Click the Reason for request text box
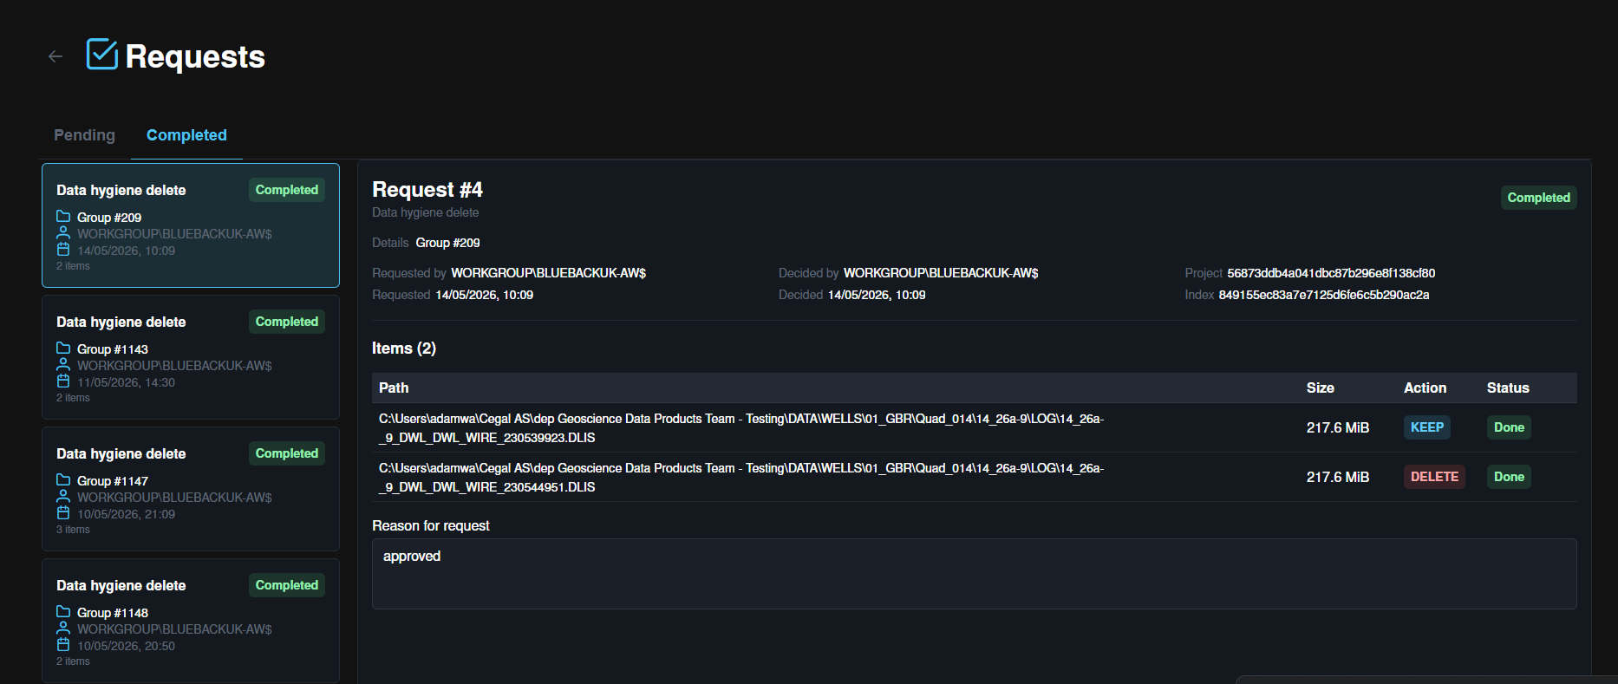 coord(975,574)
